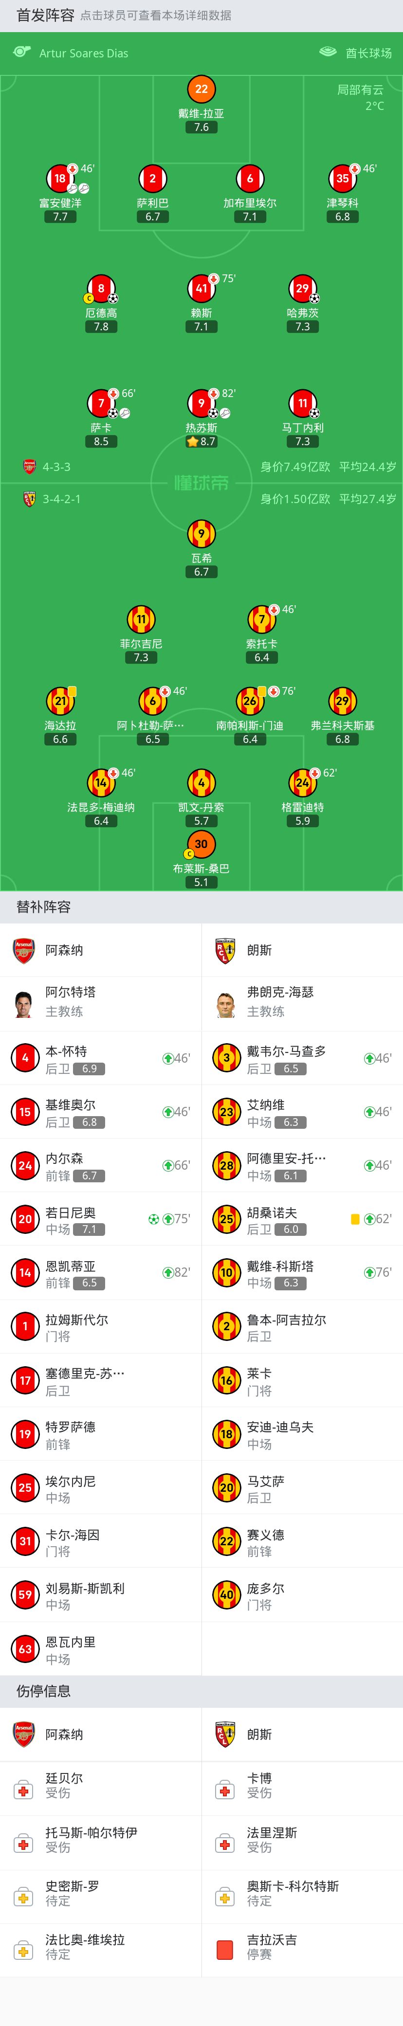Tap 布莱斯-桑巴 number 30 goalkeeper icon

(x=201, y=844)
